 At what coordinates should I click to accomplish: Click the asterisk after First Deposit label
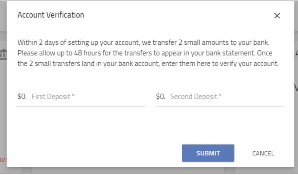[x=73, y=95]
